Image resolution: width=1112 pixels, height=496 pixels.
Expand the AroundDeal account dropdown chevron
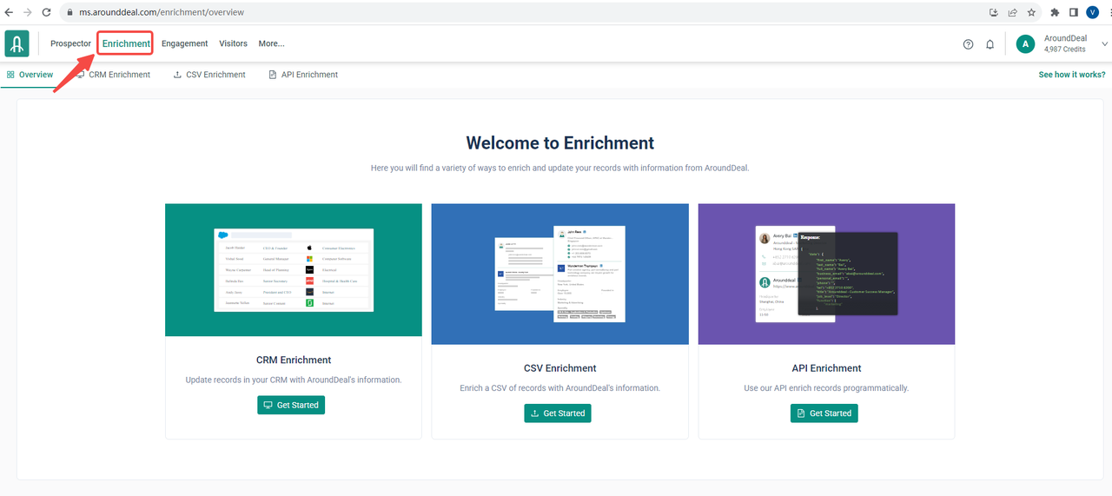point(1104,44)
